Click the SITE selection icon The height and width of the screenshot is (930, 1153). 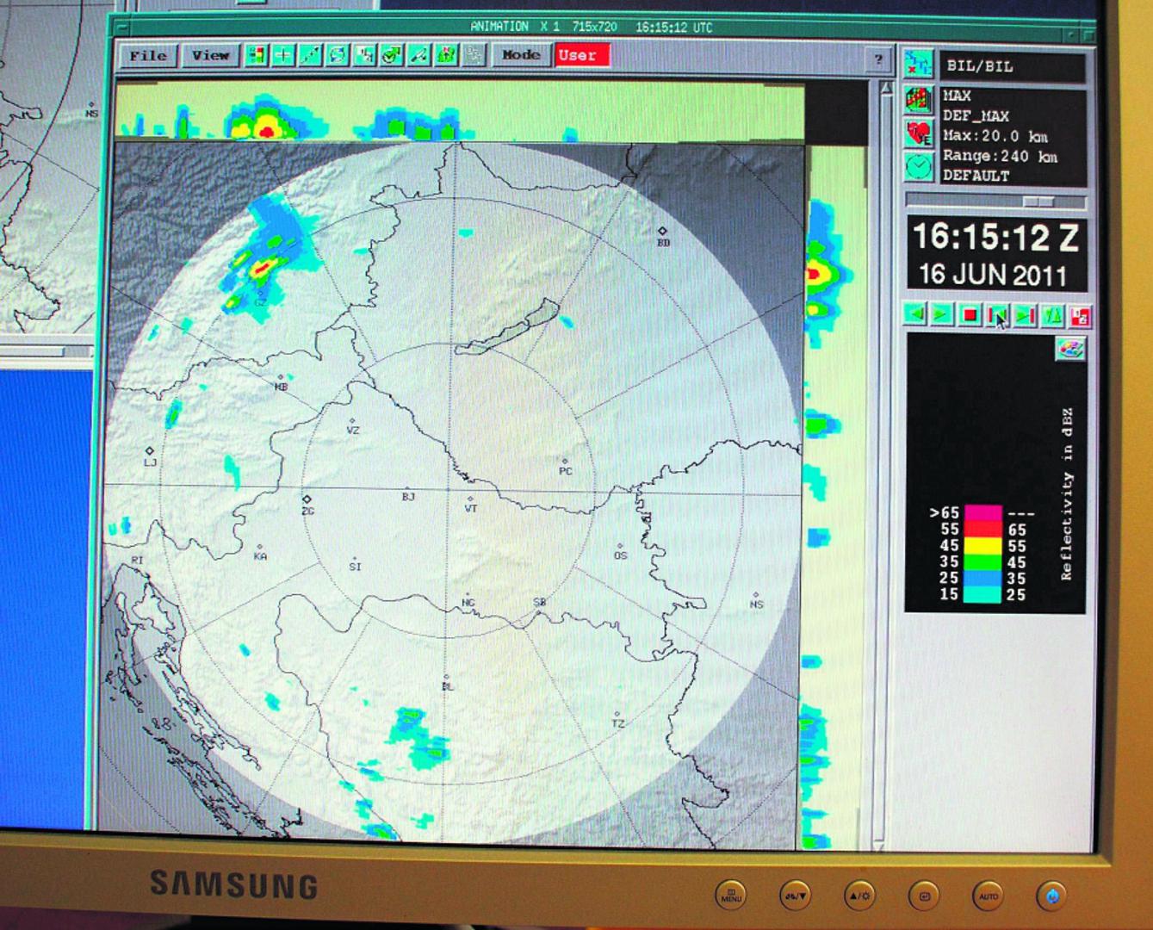click(x=919, y=65)
